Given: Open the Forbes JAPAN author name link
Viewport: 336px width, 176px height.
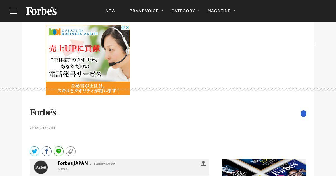Looking at the screenshot, I should point(73,163).
